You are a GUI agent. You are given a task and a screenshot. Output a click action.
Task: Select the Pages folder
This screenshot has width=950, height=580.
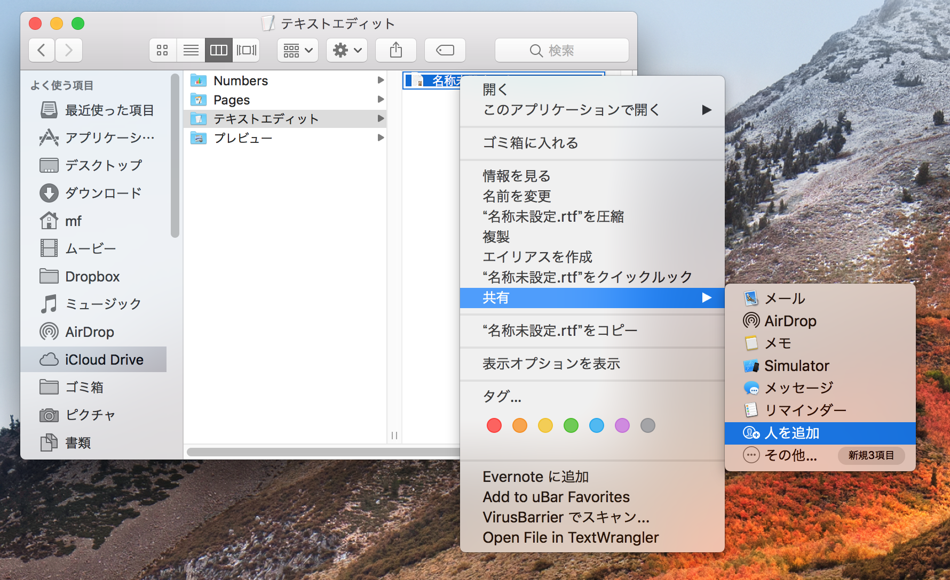(285, 100)
